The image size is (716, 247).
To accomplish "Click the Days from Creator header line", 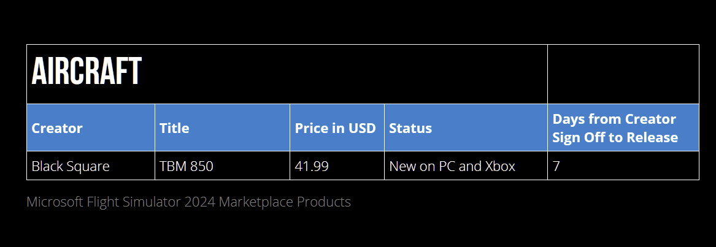I will 614,119.
